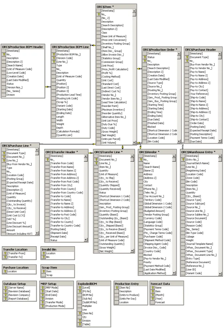Select the ExplodedBOM table title bar
Screen dimensions: 224x329
pos(94,284)
